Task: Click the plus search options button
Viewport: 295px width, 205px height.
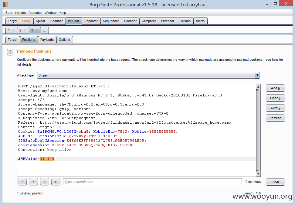Action: point(45,182)
